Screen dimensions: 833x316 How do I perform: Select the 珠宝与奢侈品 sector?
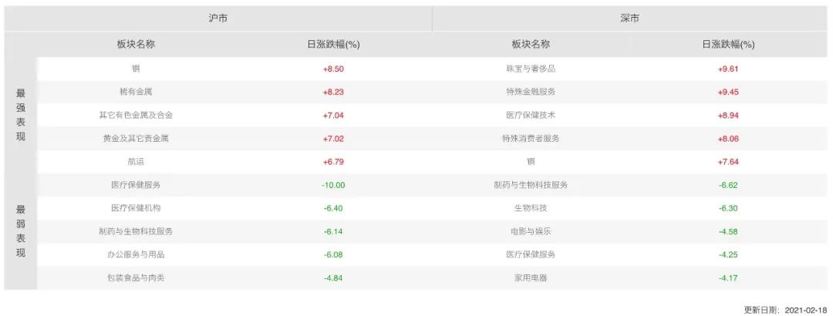[x=531, y=69]
